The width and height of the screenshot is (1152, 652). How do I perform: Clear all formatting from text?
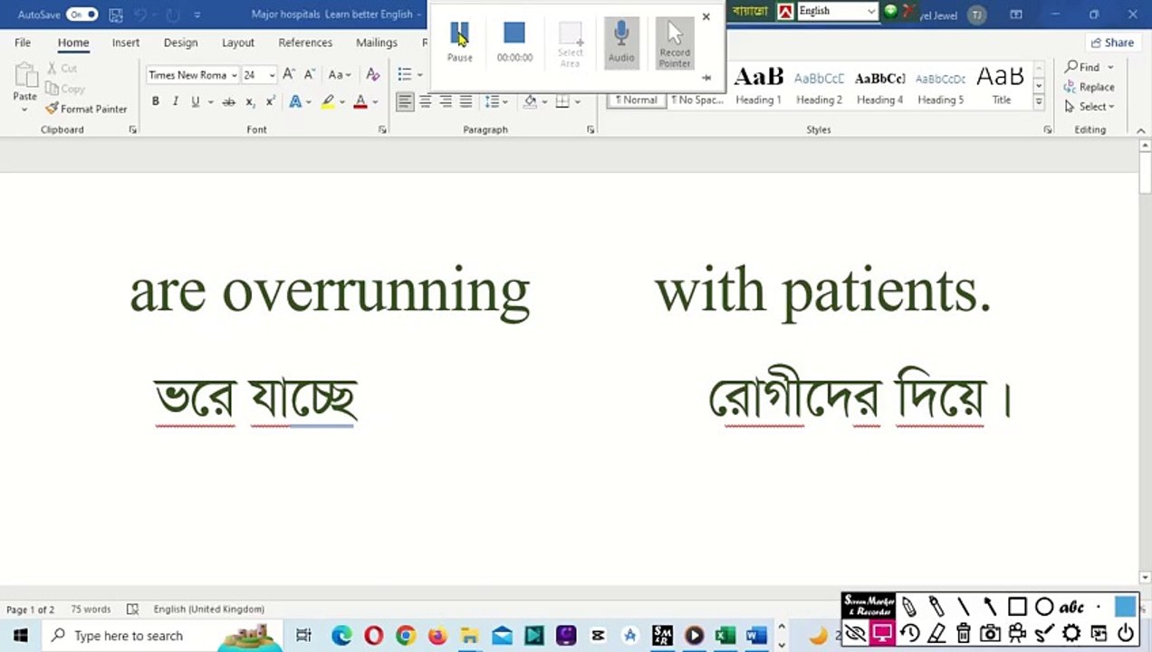point(372,74)
